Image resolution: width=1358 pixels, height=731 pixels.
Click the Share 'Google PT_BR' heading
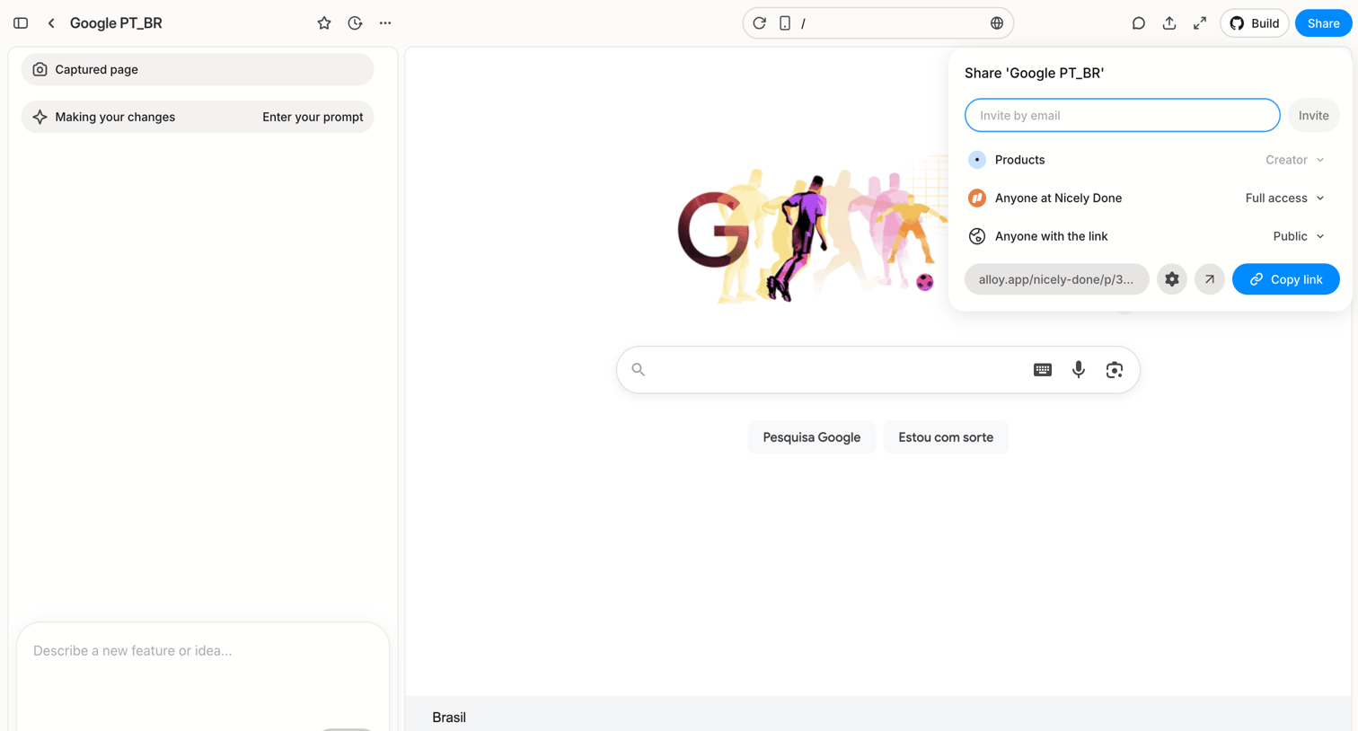click(1034, 73)
